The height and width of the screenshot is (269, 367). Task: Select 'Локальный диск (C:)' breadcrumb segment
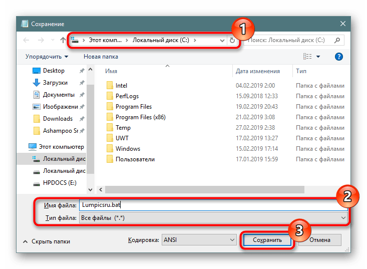161,40
